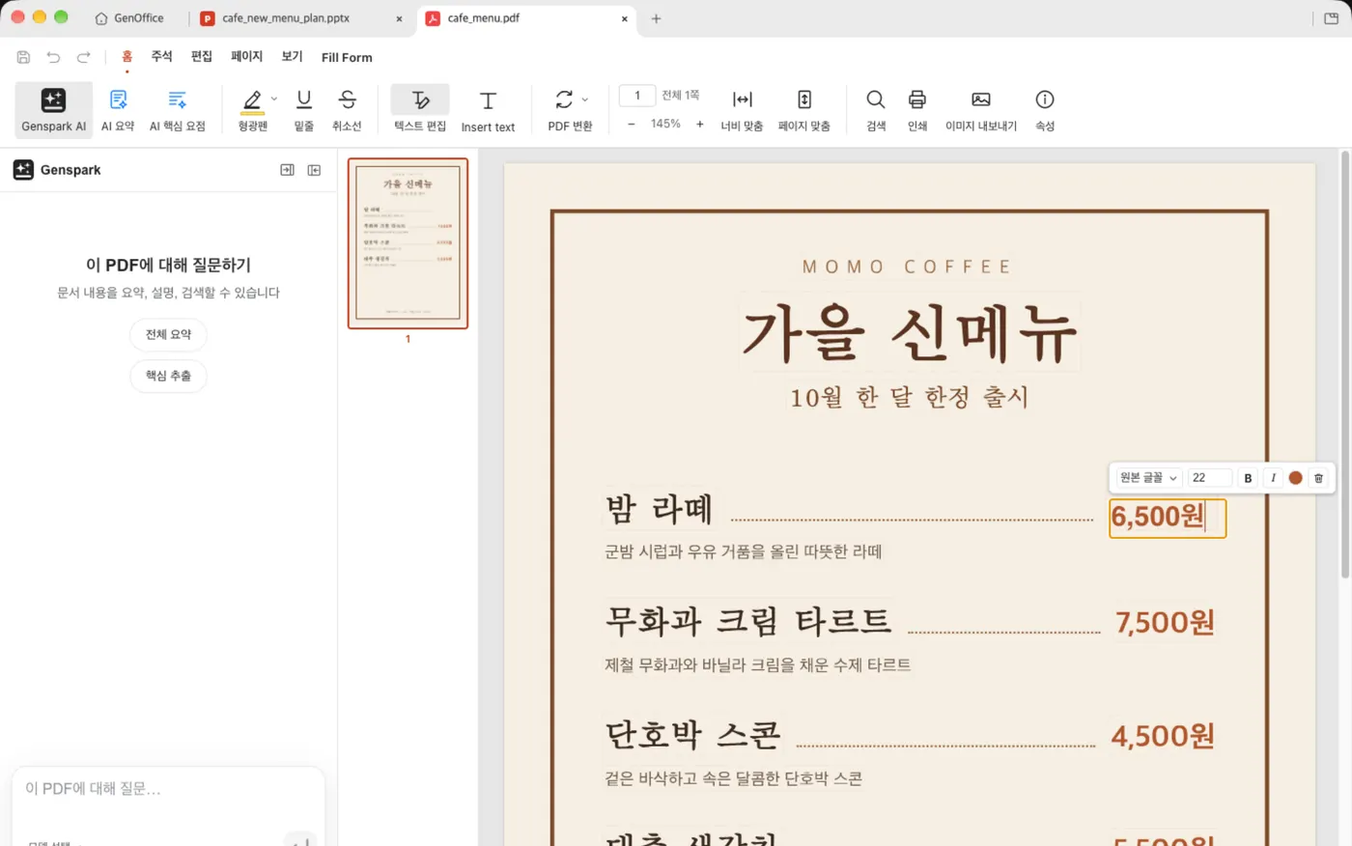Click the 가을 신메뉴 title text
The width and height of the screenshot is (1352, 846).
click(x=909, y=333)
